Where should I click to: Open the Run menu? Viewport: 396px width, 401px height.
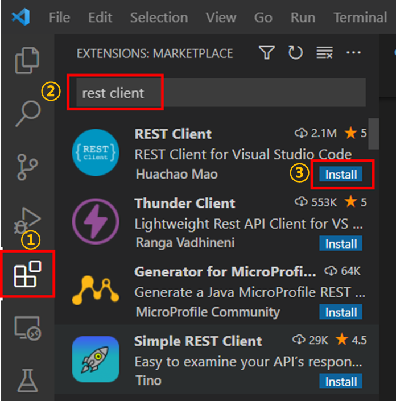point(303,18)
